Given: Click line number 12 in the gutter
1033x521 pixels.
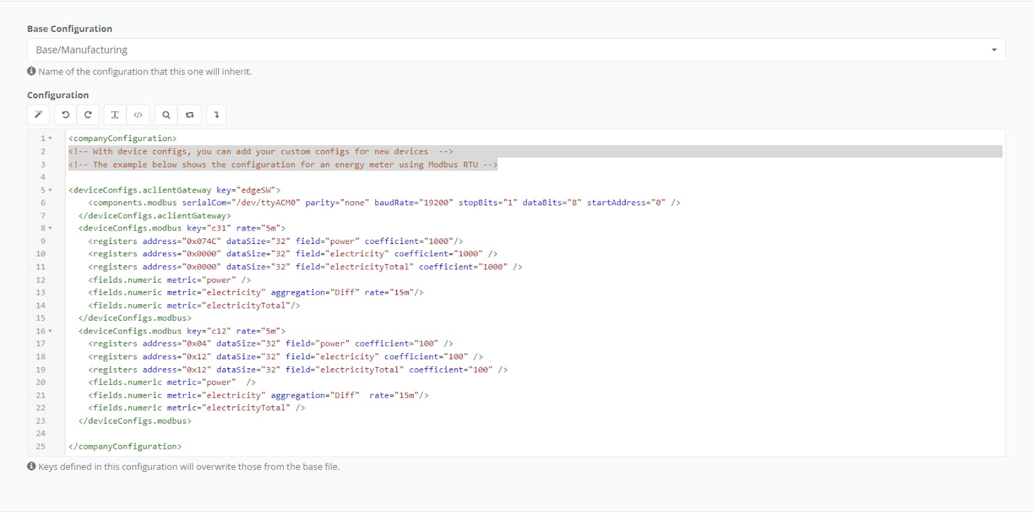Looking at the screenshot, I should 40,280.
